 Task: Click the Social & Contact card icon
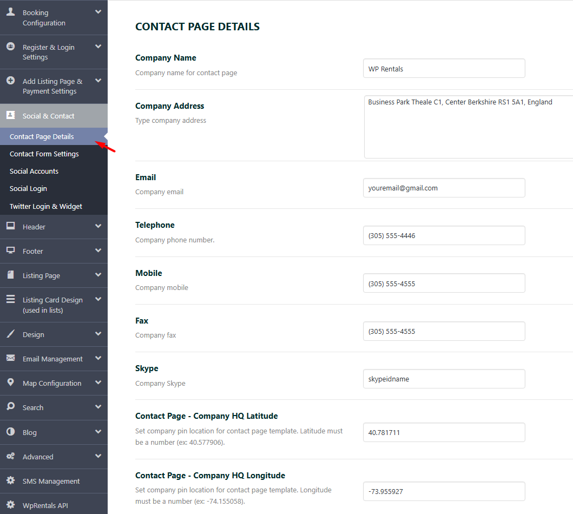[11, 115]
